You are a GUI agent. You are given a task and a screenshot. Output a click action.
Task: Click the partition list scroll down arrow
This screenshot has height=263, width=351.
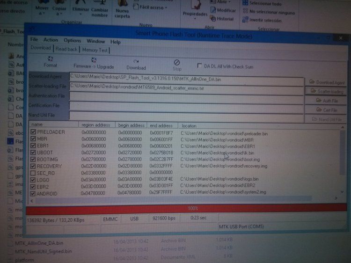tap(342, 192)
